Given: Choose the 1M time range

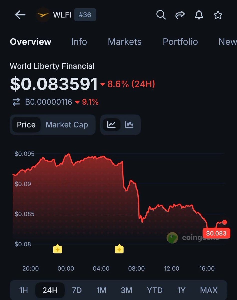Looking at the screenshot, I should (x=101, y=290).
